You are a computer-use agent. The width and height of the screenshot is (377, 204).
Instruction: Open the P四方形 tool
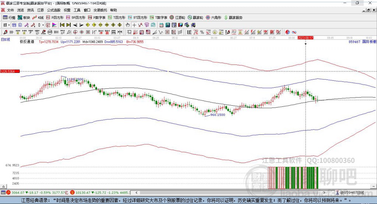55,18
